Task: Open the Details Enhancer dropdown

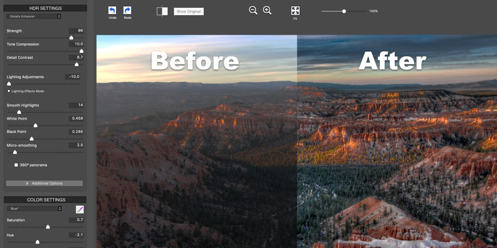Action: [x=34, y=16]
